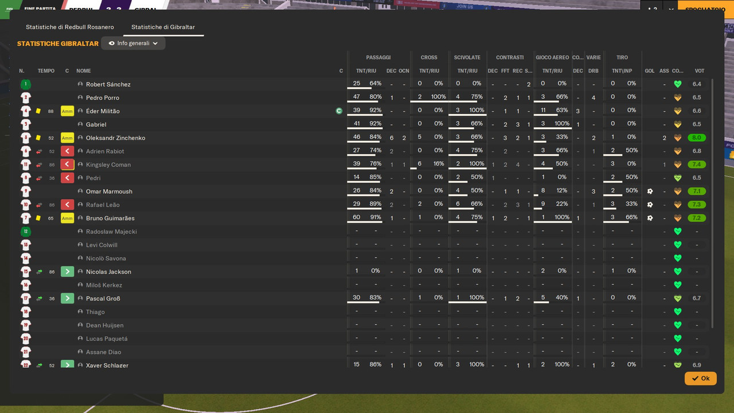Click the red substituted-off badge for Pedri
The width and height of the screenshot is (734, 413).
67,178
